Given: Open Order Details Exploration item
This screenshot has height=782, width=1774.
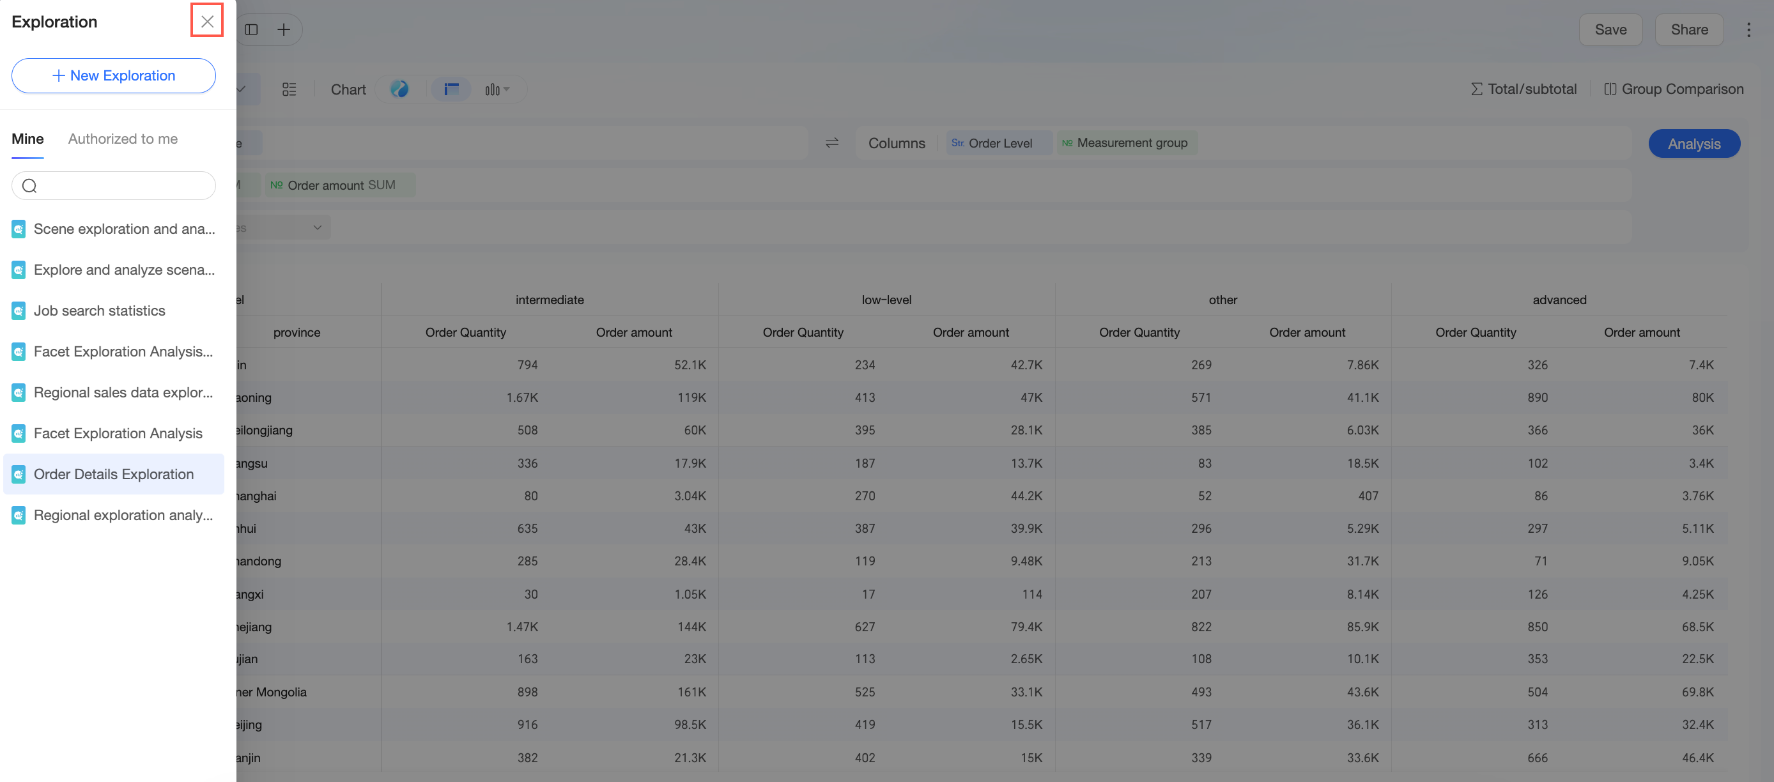Looking at the screenshot, I should pos(114,473).
